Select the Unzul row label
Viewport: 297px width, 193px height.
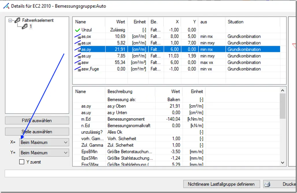coord(87,30)
